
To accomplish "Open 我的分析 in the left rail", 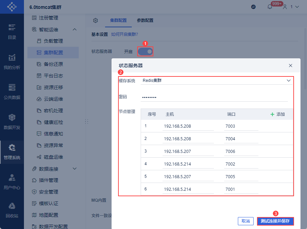I will click(12, 62).
